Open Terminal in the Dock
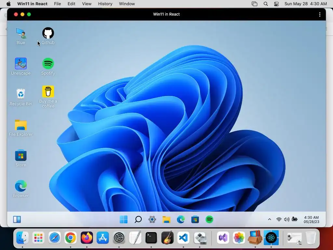 (151, 237)
